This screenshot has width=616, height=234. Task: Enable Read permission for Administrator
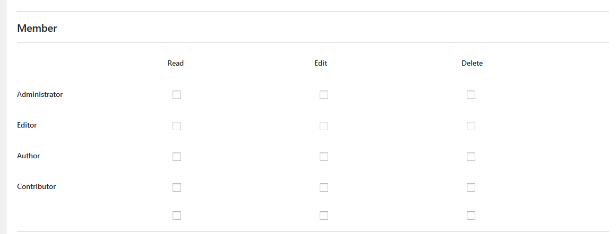tap(177, 95)
